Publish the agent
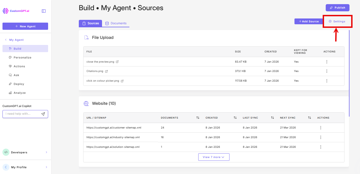The image size is (360, 174). (337, 7)
